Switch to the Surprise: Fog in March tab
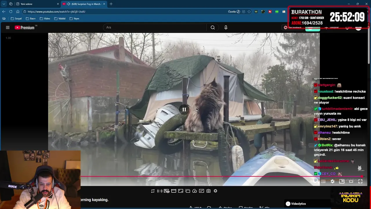 click(84, 4)
